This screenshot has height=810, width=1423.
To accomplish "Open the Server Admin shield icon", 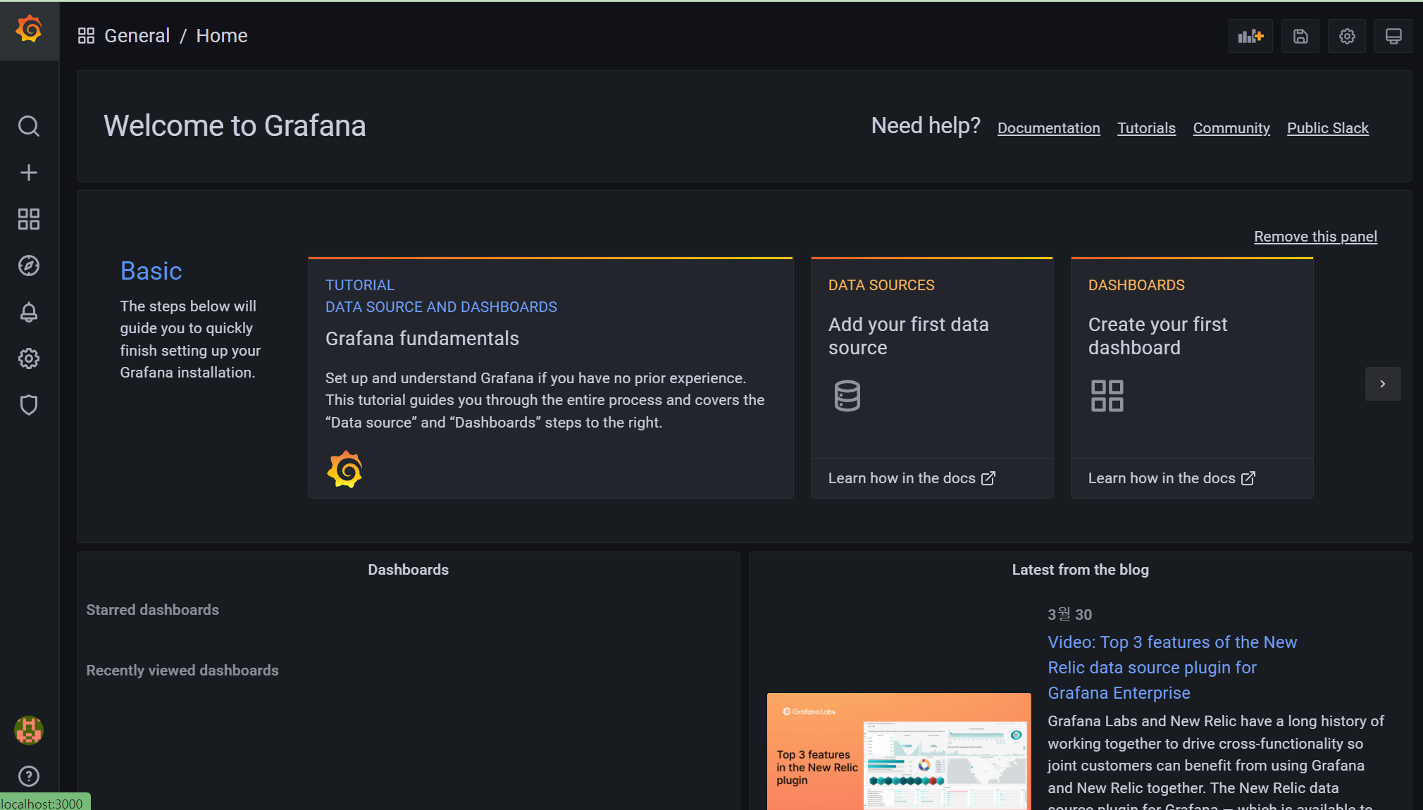I will tap(29, 404).
